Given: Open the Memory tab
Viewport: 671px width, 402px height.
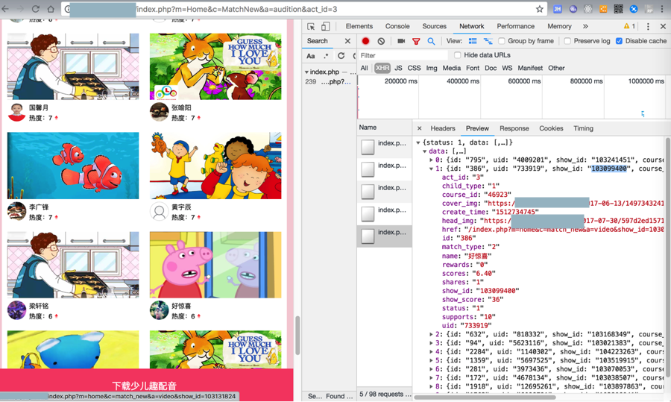Looking at the screenshot, I should [559, 27].
